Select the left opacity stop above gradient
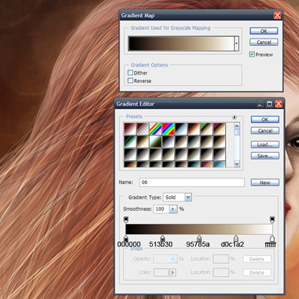The image size is (299, 299). point(126,220)
